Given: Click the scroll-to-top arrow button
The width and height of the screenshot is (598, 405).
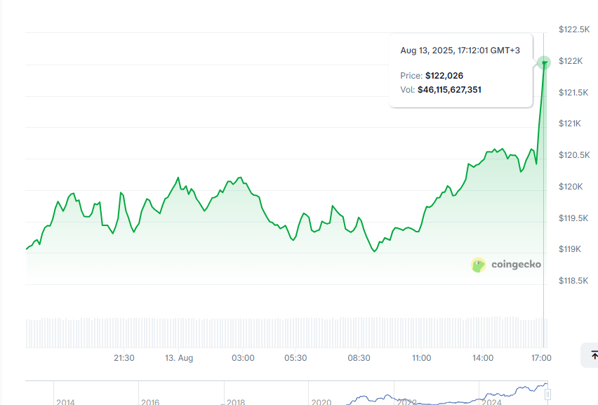Looking at the screenshot, I should click(590, 355).
